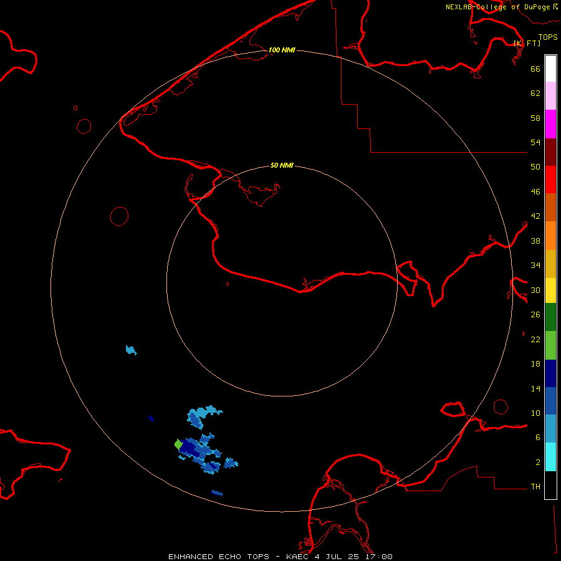This screenshot has width=561, height=561.
Task: Click legend value 26
Action: pyautogui.click(x=535, y=315)
